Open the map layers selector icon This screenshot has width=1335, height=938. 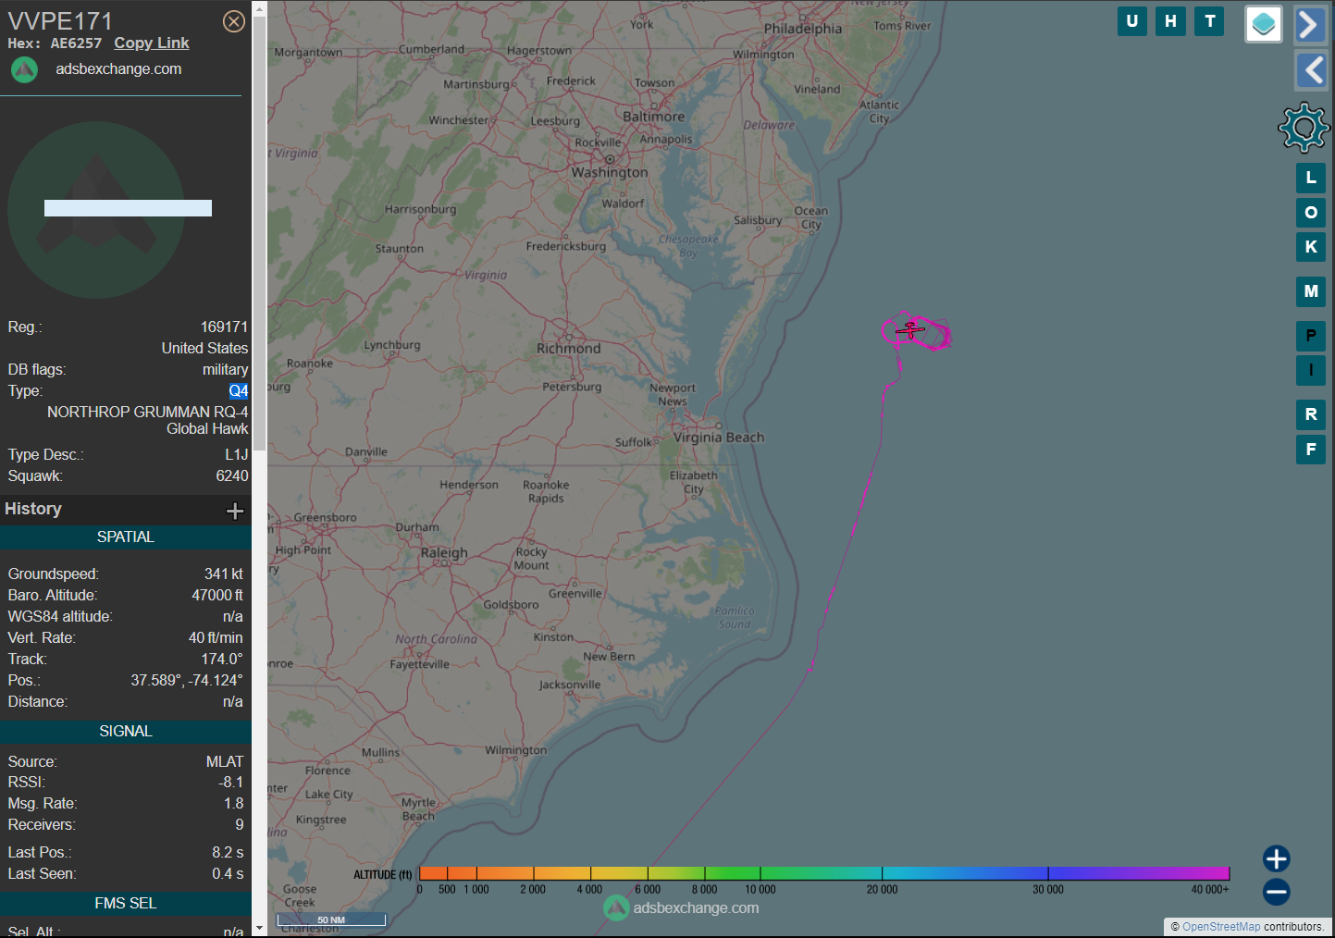tap(1263, 25)
